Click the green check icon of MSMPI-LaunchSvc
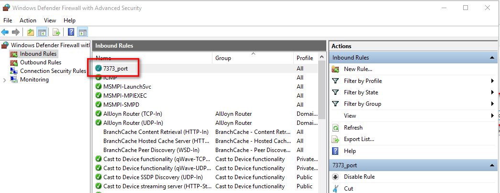The image size is (500, 193). pyautogui.click(x=98, y=86)
